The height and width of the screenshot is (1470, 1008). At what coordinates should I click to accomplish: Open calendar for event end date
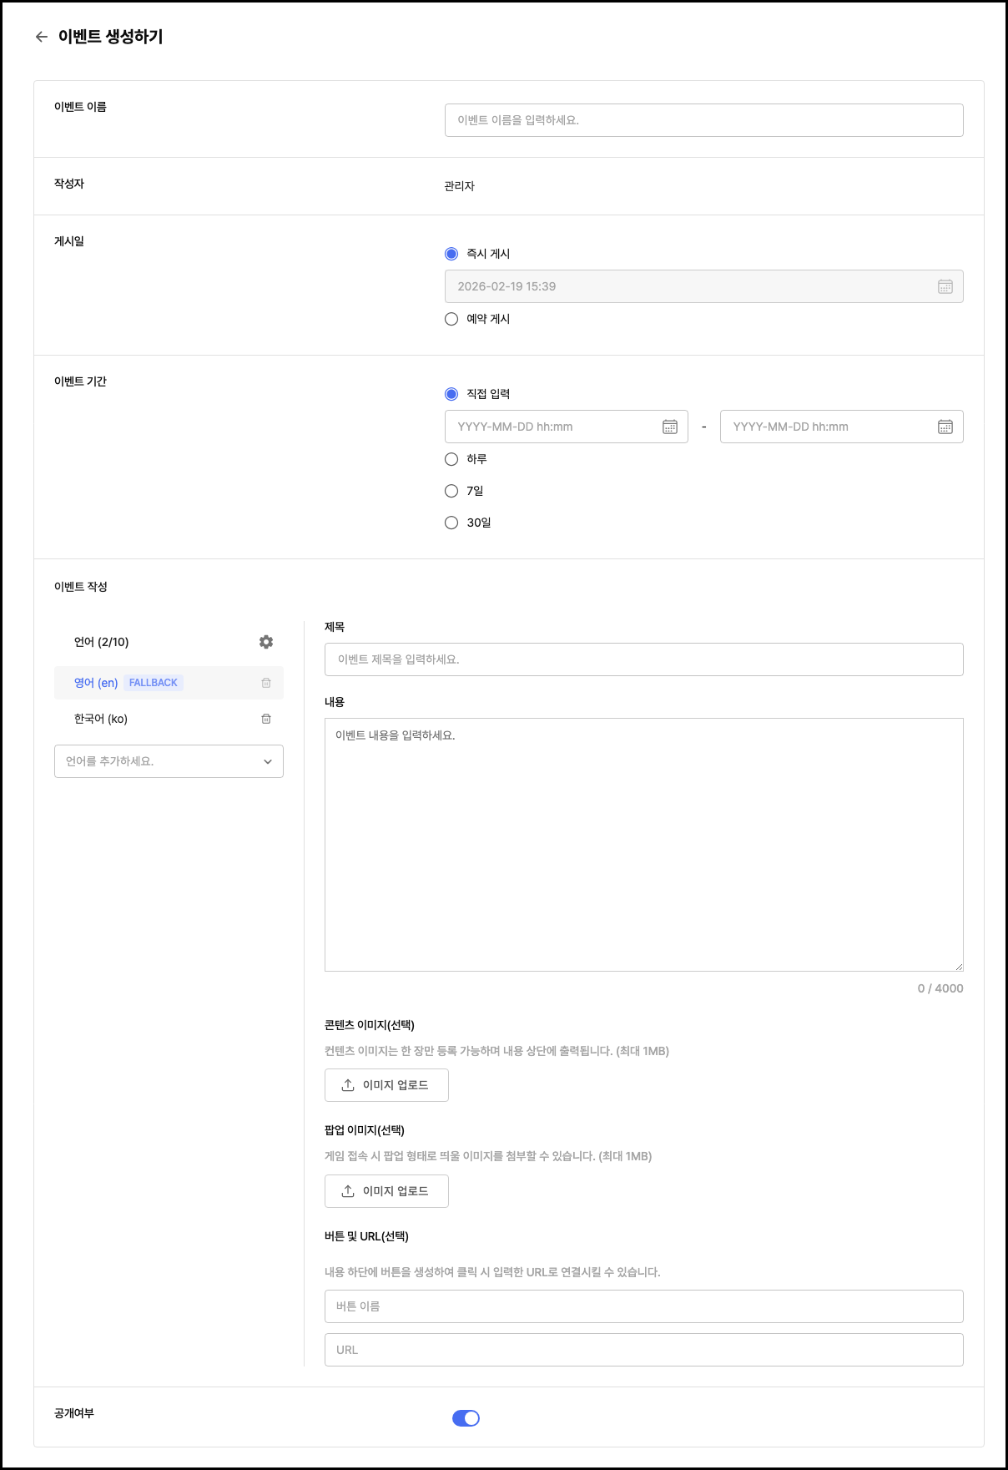pos(945,427)
